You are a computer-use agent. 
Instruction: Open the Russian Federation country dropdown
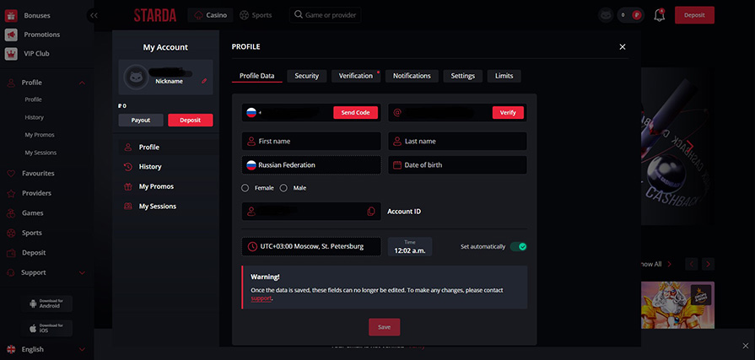coord(310,165)
